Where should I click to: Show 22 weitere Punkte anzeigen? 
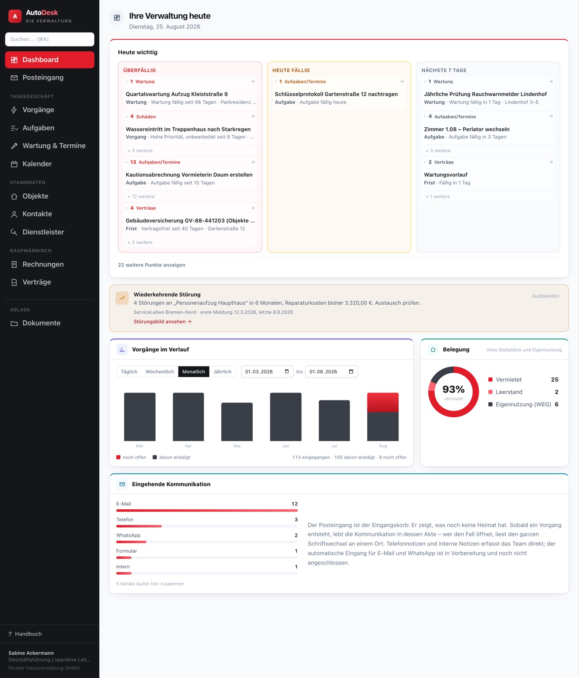pos(151,265)
